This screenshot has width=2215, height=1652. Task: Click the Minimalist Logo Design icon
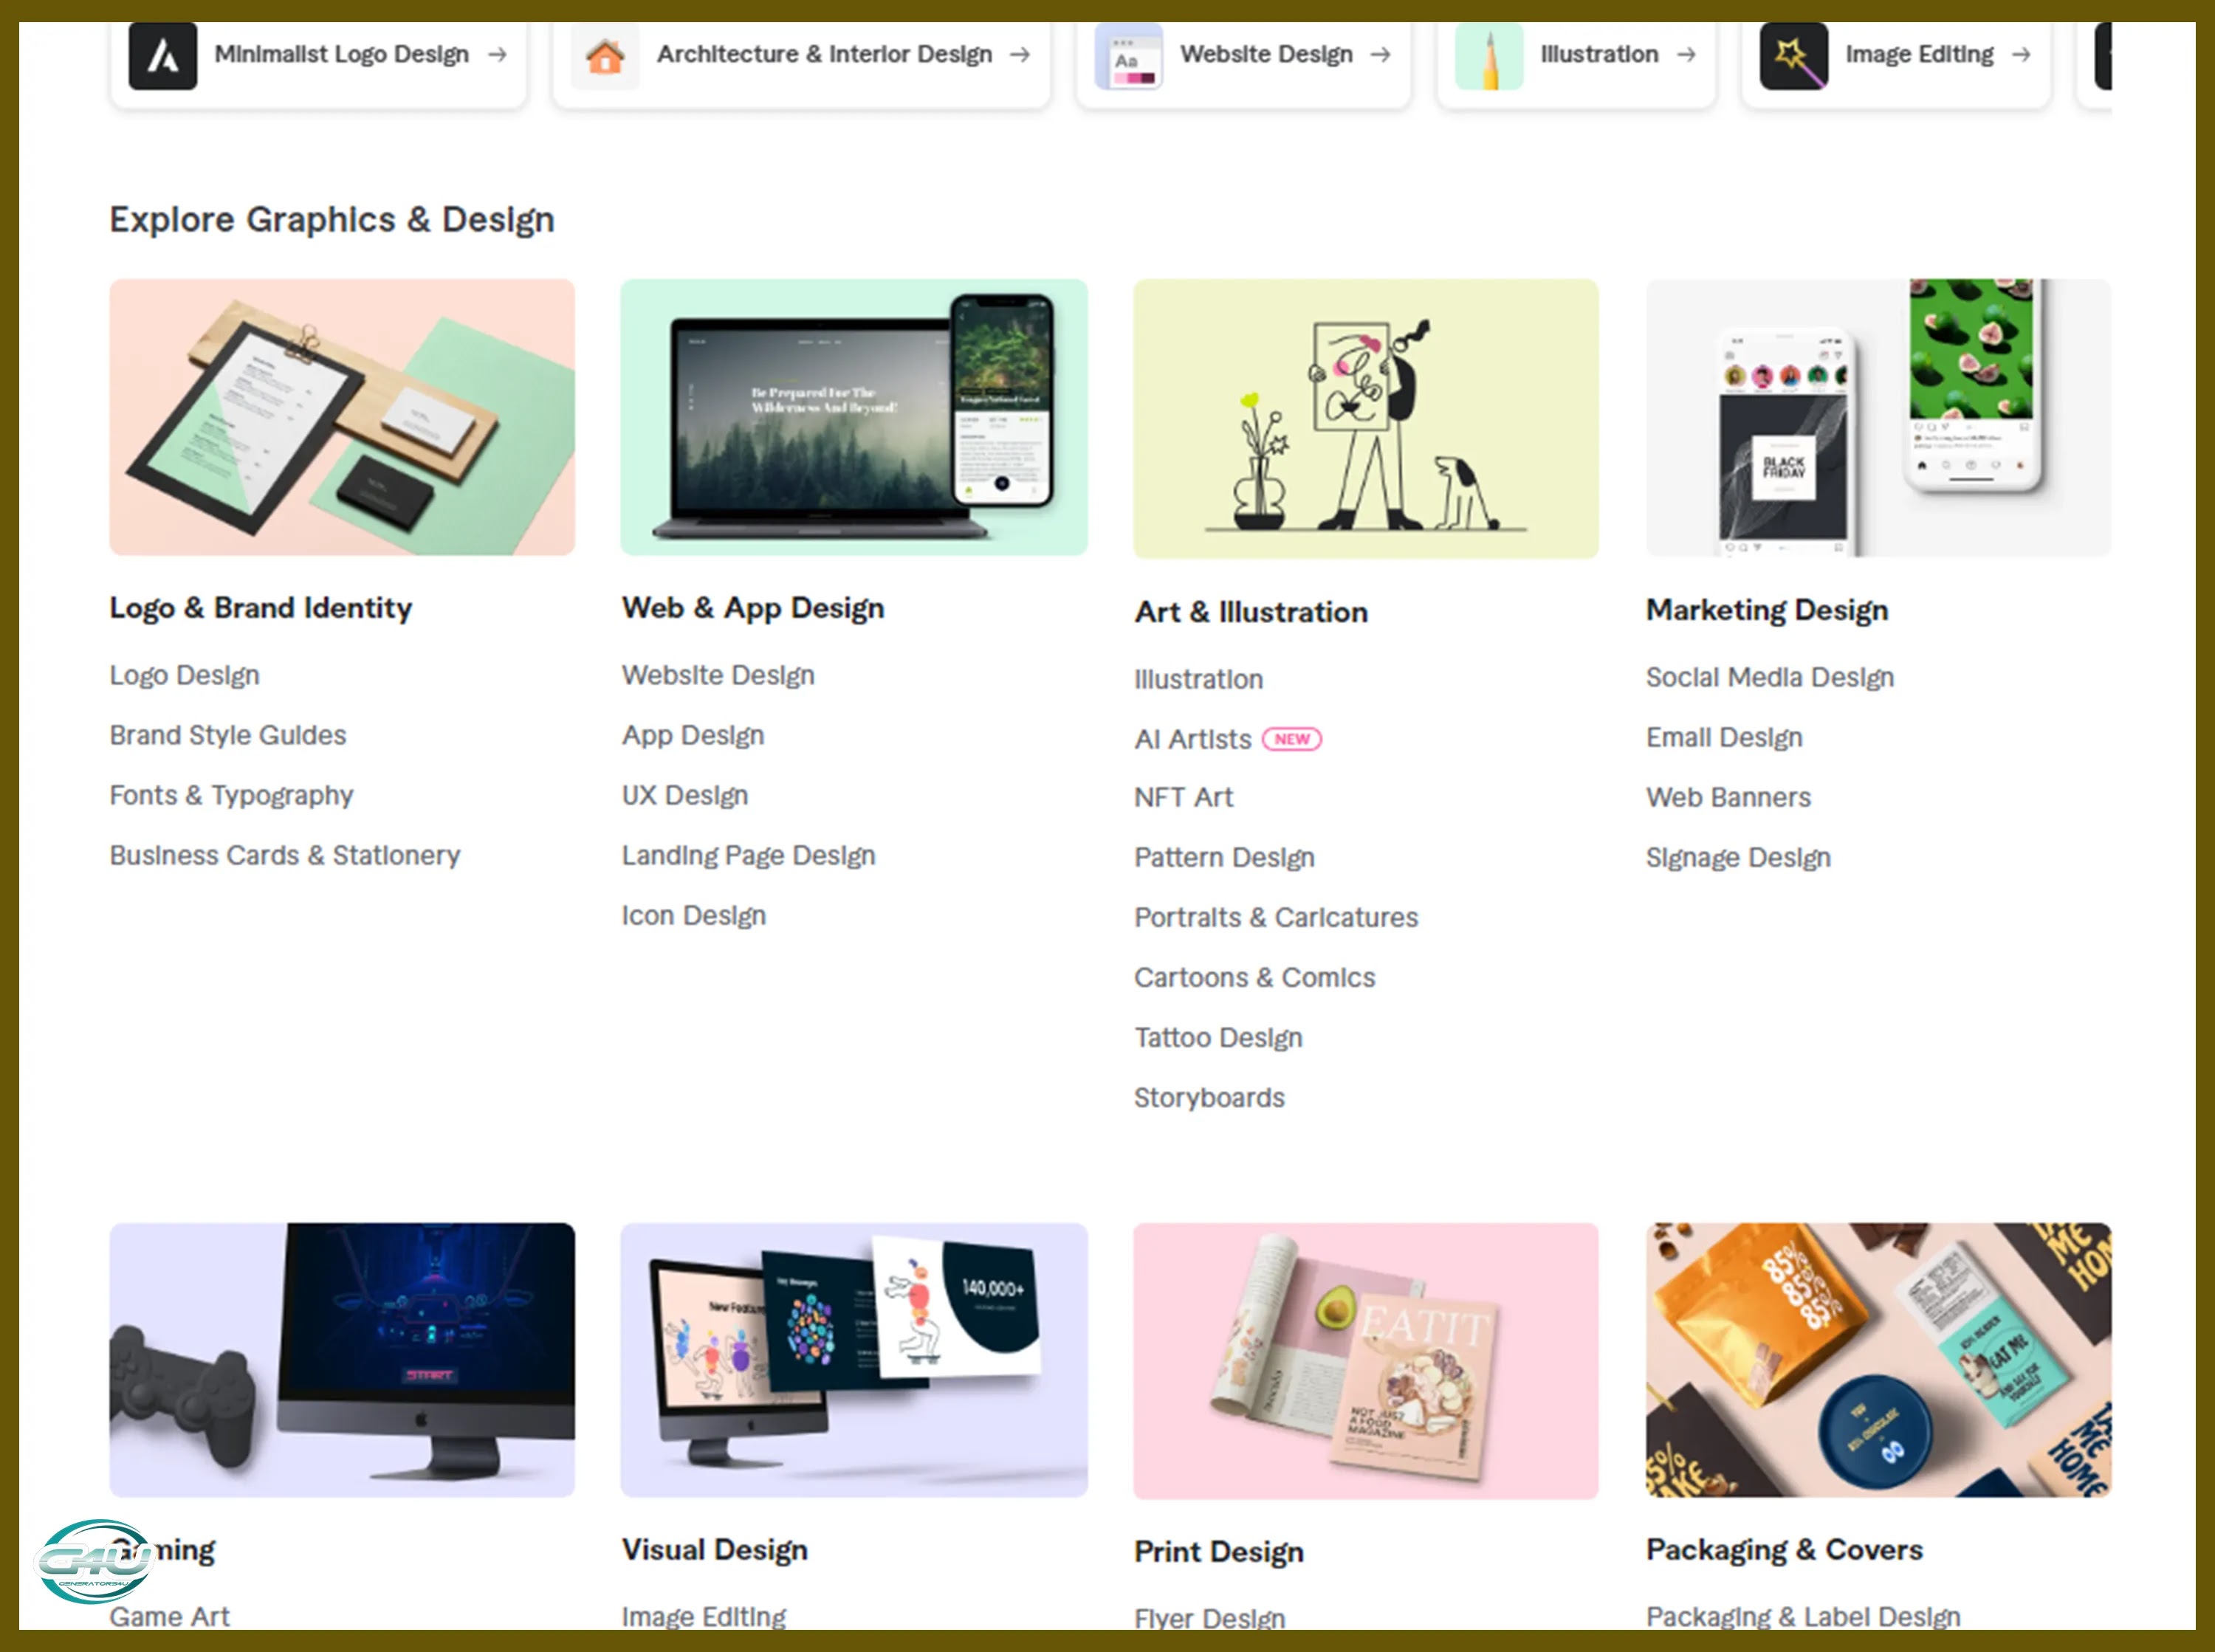click(x=163, y=56)
